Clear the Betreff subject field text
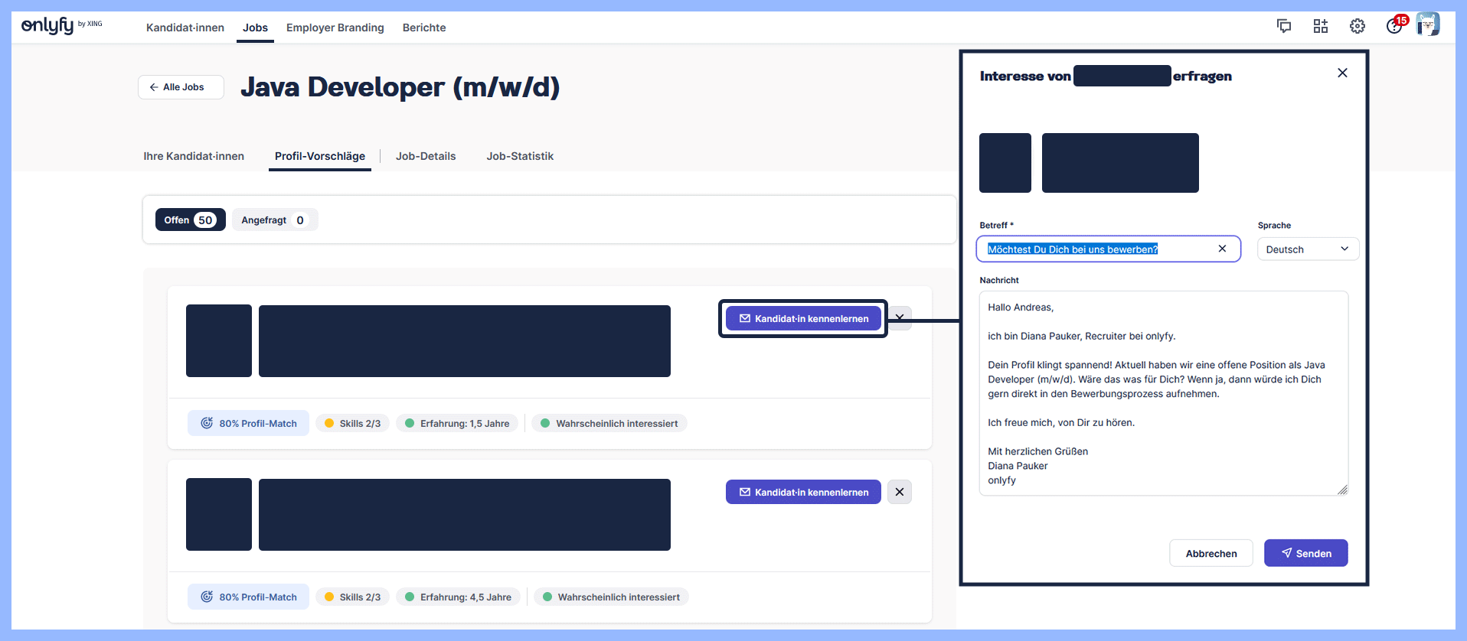Viewport: 1467px width, 641px height. [x=1222, y=249]
